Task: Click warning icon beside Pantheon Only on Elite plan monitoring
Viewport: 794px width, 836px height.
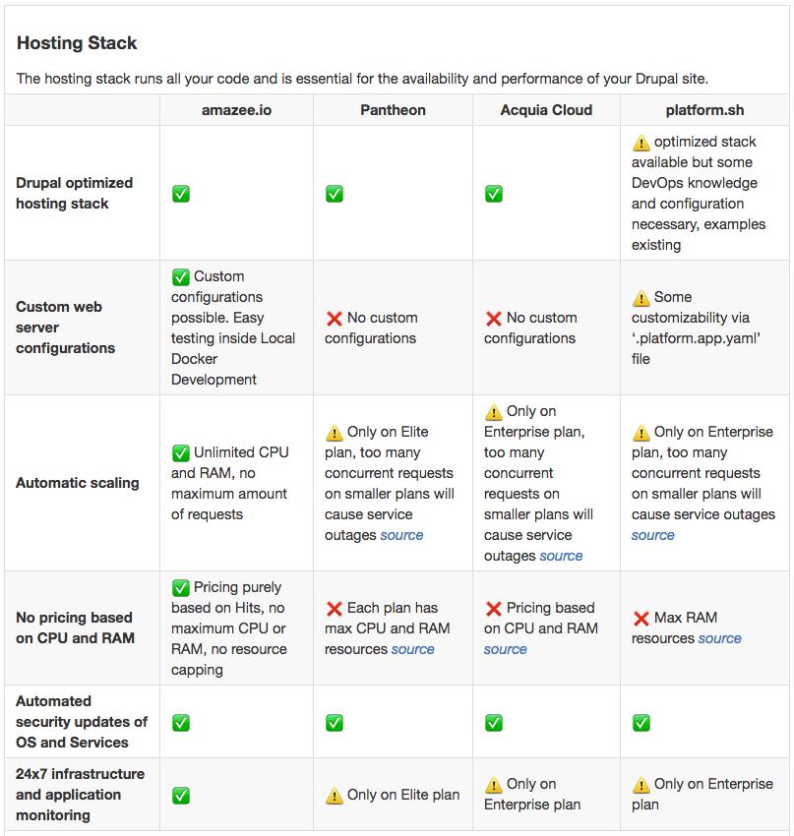Action: [335, 796]
